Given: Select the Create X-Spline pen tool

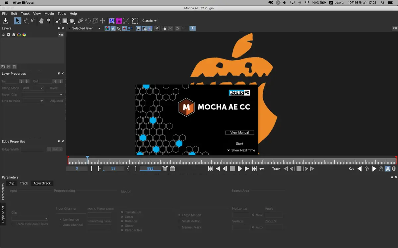Looking at the screenshot, I should (58, 21).
